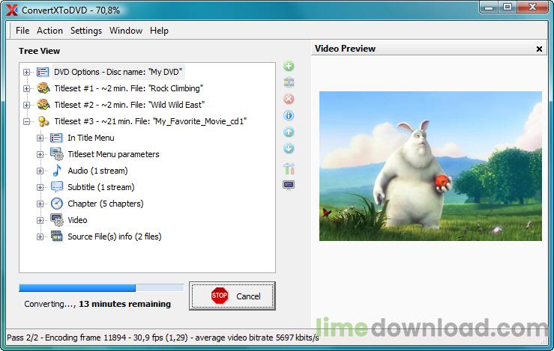This screenshot has width=554, height=351.
Task: Click the red STOP sign icon
Action: [220, 296]
